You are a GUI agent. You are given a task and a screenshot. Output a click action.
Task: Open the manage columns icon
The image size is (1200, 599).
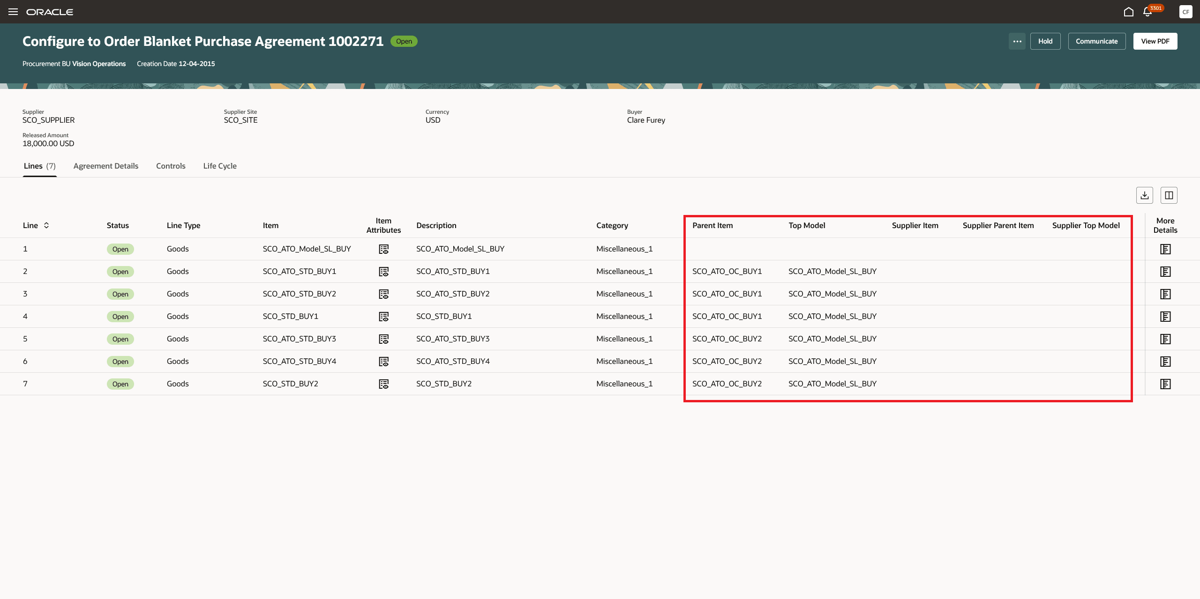pyautogui.click(x=1169, y=195)
